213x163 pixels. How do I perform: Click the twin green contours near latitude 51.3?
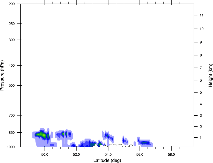[65, 134]
